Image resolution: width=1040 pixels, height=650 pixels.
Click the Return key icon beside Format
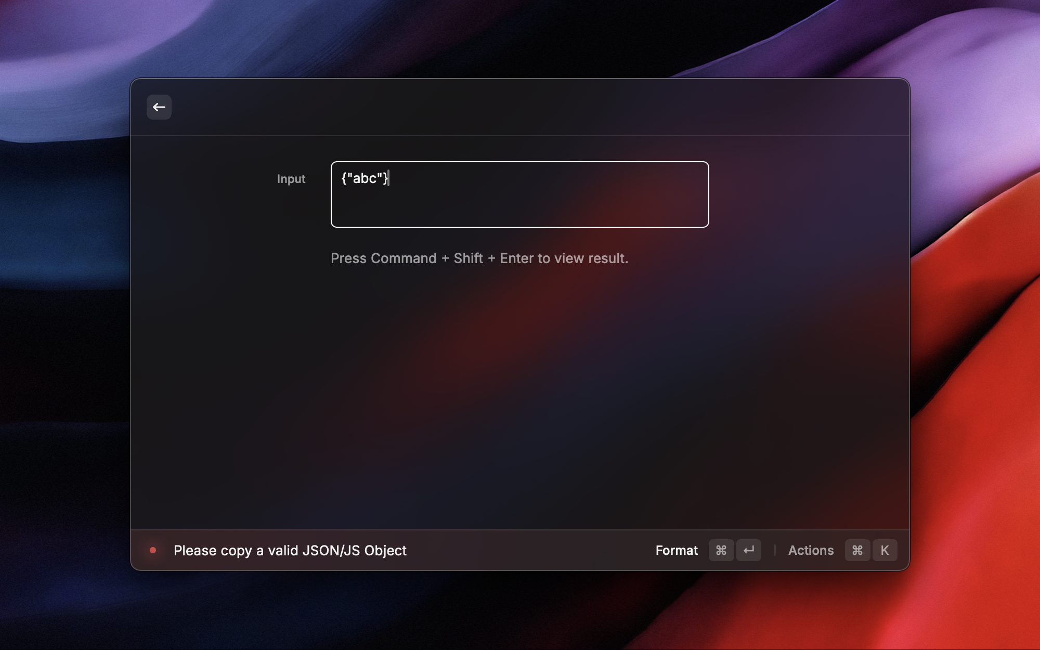748,550
